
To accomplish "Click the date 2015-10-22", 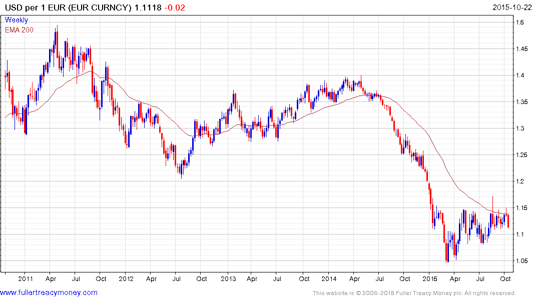I will 512,7.
